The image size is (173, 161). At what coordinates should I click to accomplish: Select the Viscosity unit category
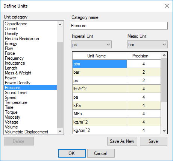[12, 117]
